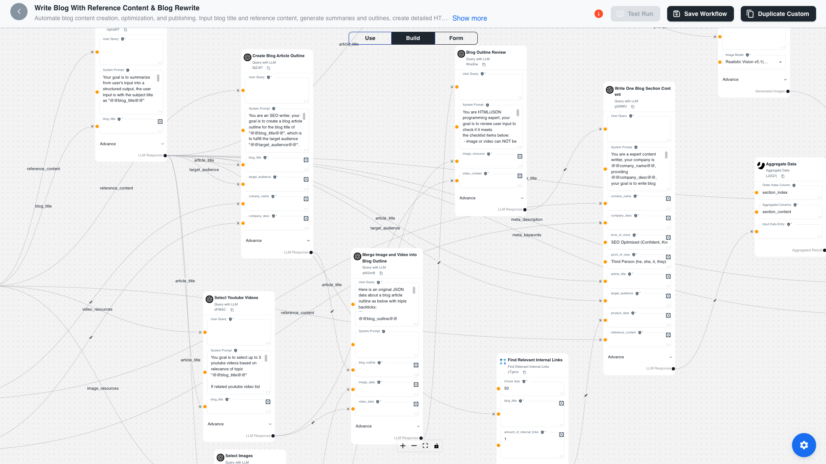Expand the Advance section of Create Blog Article Outline
The width and height of the screenshot is (826, 464).
point(278,241)
